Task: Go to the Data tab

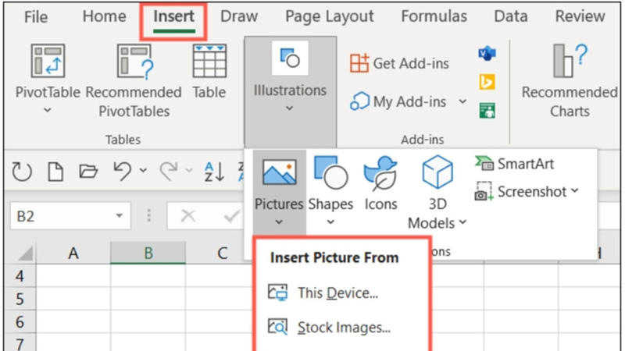Action: [x=511, y=16]
